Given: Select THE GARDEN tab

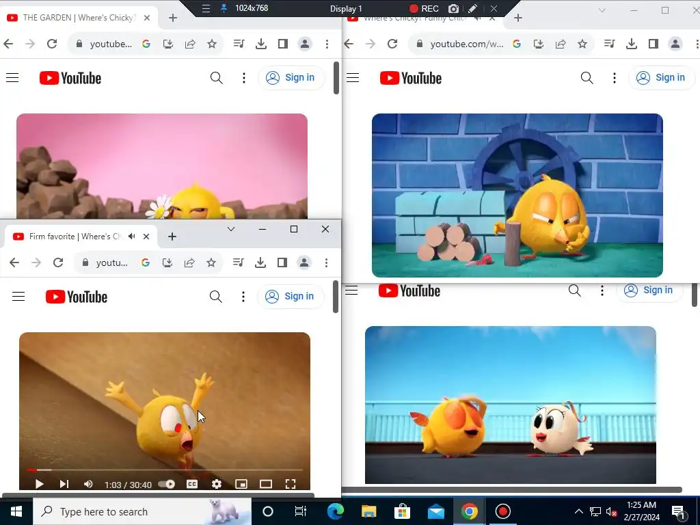Looking at the screenshot, I should coord(79,17).
